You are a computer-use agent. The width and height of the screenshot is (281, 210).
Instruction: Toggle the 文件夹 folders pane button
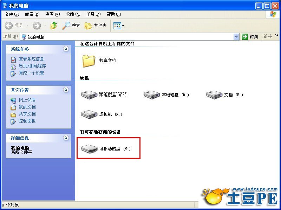[x=96, y=26]
